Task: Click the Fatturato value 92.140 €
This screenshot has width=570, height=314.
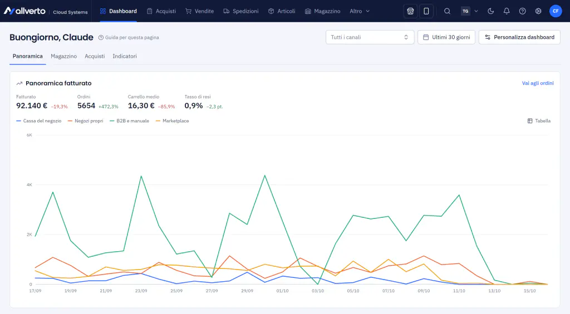Action: coord(32,106)
